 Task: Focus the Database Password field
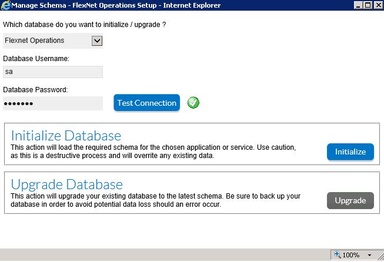pos(53,103)
